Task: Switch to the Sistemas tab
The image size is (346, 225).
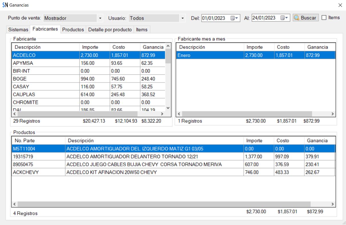Action: point(18,30)
